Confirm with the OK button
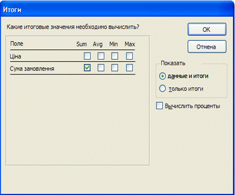The height and width of the screenshot is (195, 235). point(207,29)
